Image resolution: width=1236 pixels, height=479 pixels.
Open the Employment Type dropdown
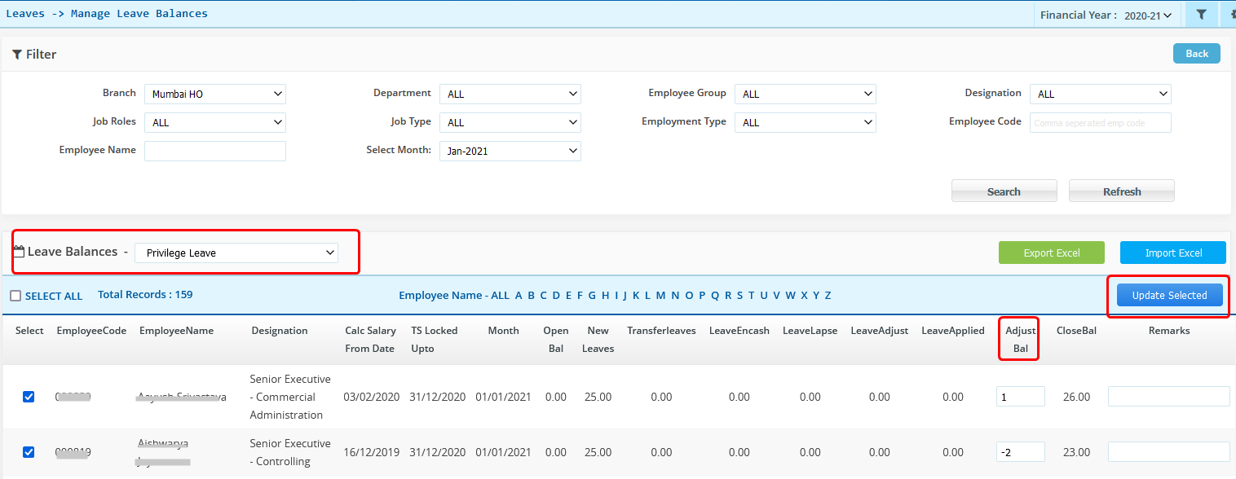(x=806, y=122)
